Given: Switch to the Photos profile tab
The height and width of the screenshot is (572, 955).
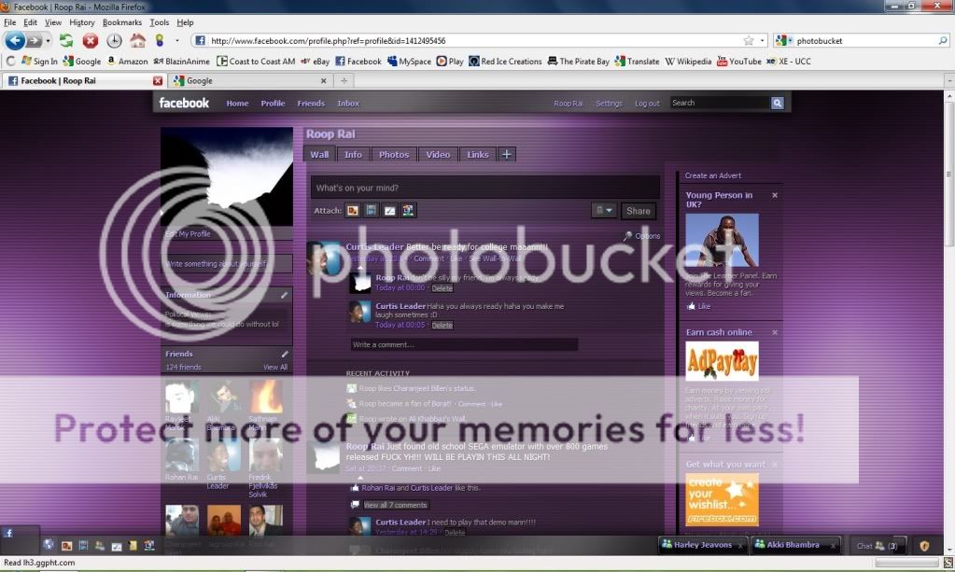Looking at the screenshot, I should pyautogui.click(x=393, y=155).
